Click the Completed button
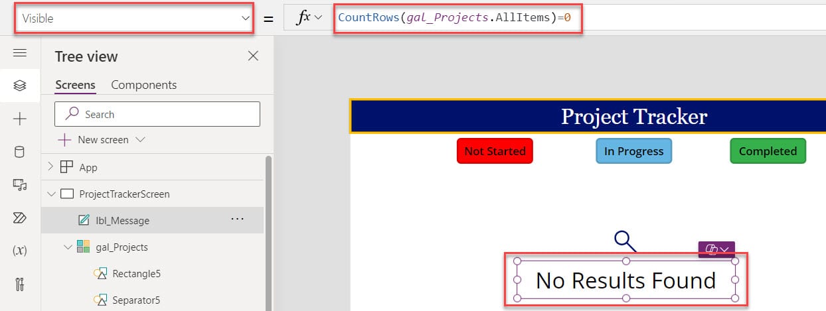This screenshot has height=311, width=826. (x=768, y=151)
